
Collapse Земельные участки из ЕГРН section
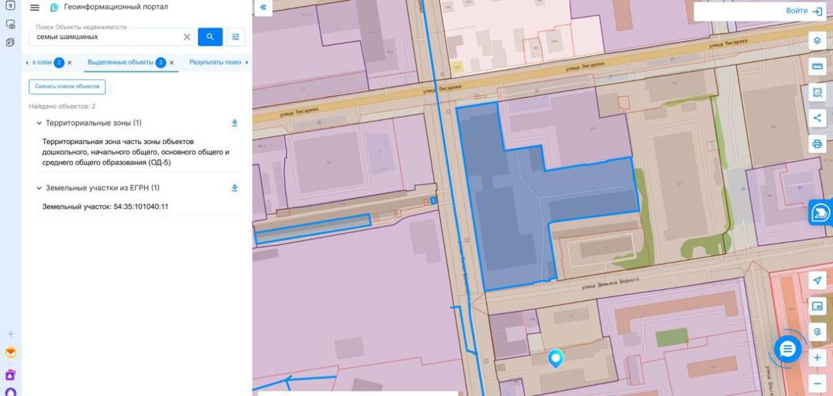click(x=39, y=188)
